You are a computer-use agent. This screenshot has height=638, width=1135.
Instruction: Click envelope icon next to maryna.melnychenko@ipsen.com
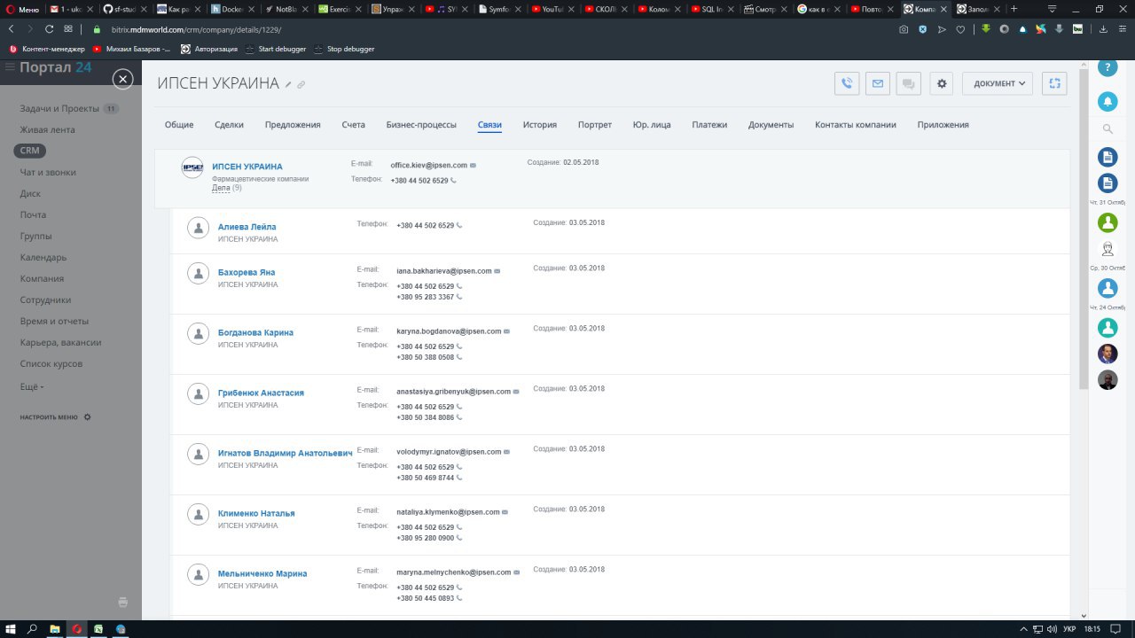(516, 572)
